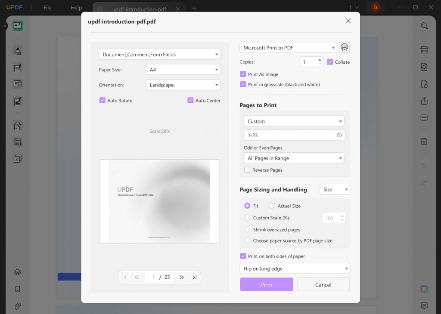The width and height of the screenshot is (441, 314).
Task: Open the Edit PDF tool in sidebar
Action: 17,68
